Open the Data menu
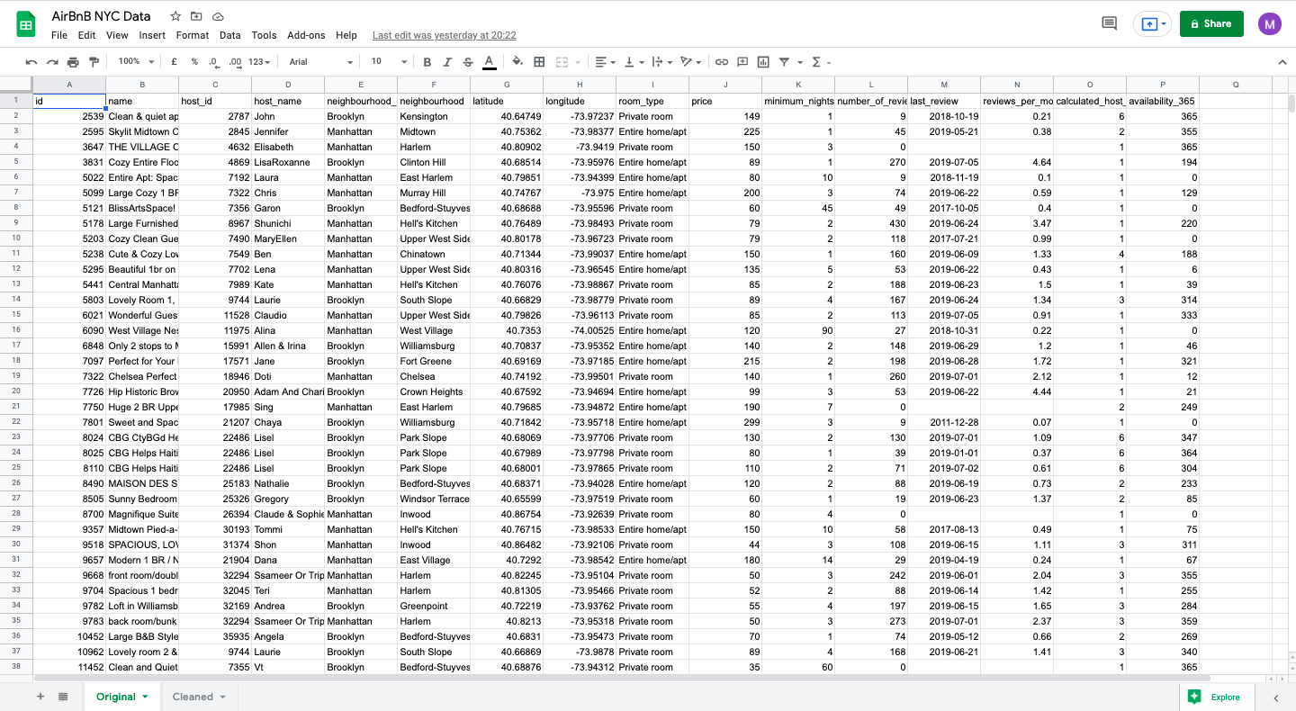The width and height of the screenshot is (1296, 711). coord(229,35)
